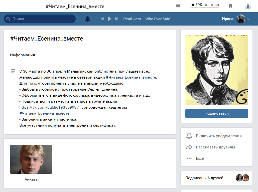Viewport: 258px width, 192px height.
Task: Open hashtag link in first paragraph
Action: pos(131,77)
